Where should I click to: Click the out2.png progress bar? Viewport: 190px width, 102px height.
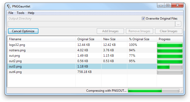tap(170, 61)
